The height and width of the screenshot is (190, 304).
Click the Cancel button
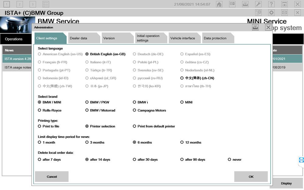[x=52, y=177]
